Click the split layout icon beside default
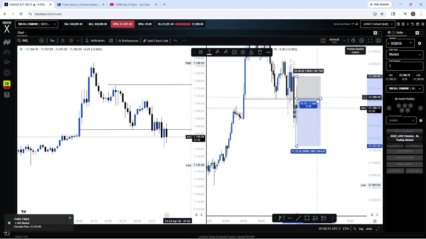Screen dimensions: 426x239 (323, 40)
